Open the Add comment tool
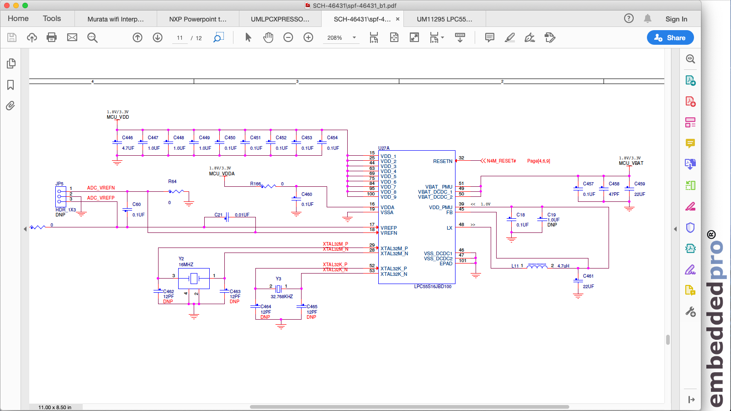This screenshot has width=731, height=411. (490, 37)
